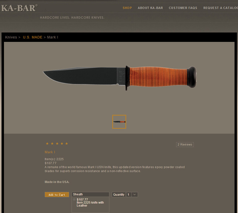Open the 2 Reviews button

tap(185, 144)
